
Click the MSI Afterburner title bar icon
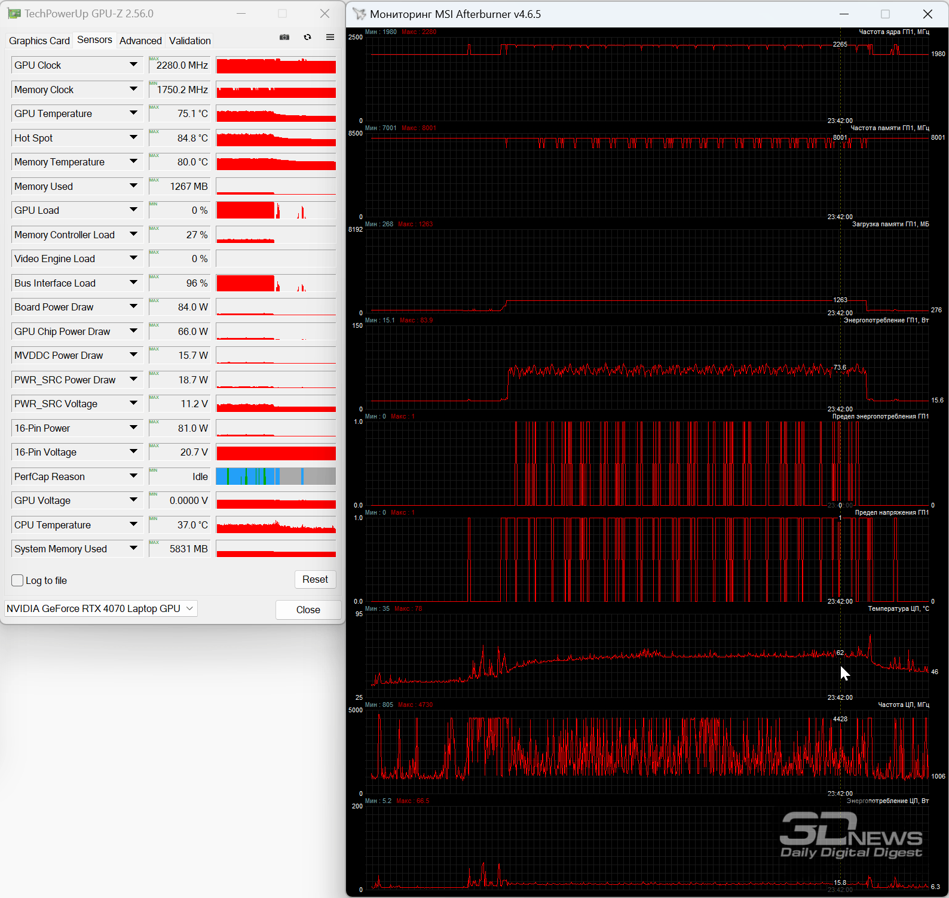pos(359,14)
